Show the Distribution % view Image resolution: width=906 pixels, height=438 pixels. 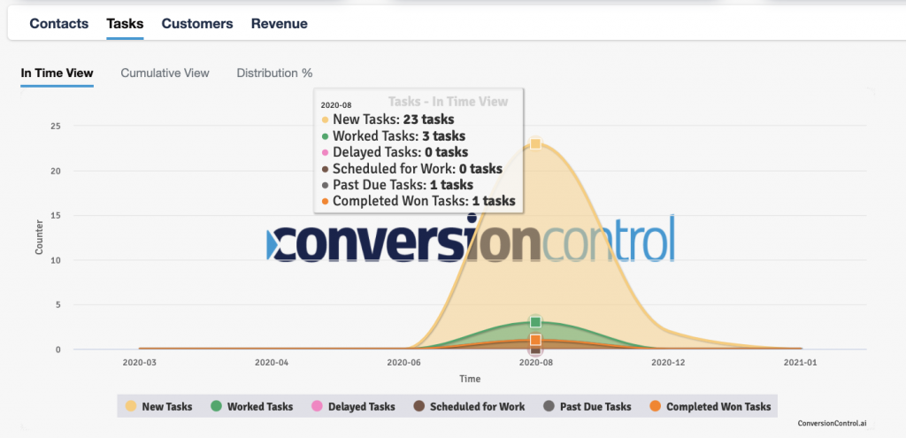tap(274, 73)
